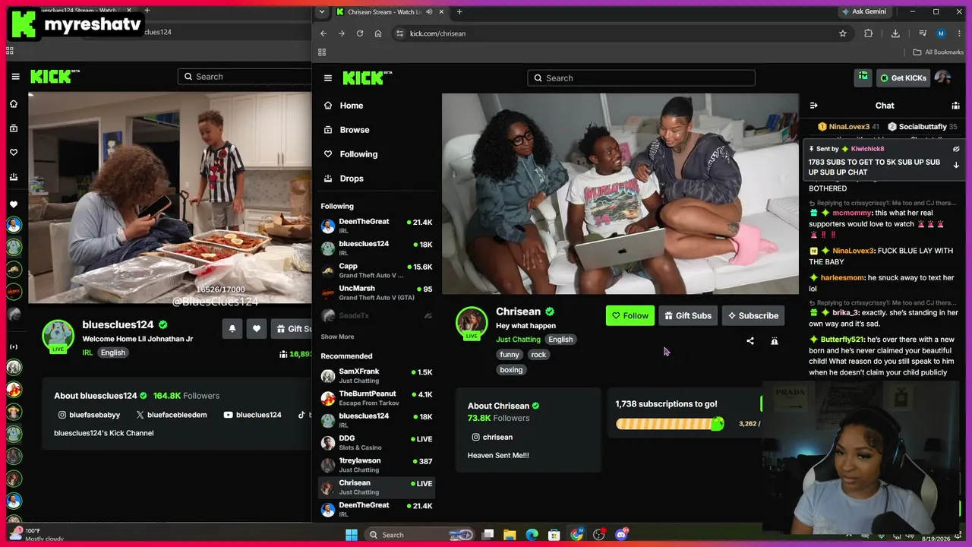Viewport: 972px width, 547px height.
Task: Open chat users list icon
Action: tap(955, 106)
